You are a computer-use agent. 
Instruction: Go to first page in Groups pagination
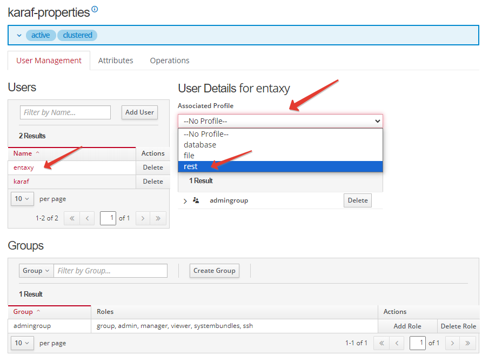pyautogui.click(x=381, y=343)
